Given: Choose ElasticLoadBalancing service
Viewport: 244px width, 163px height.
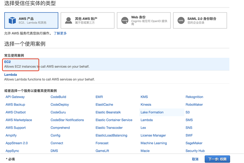Looking at the screenshot, I should (111, 135).
